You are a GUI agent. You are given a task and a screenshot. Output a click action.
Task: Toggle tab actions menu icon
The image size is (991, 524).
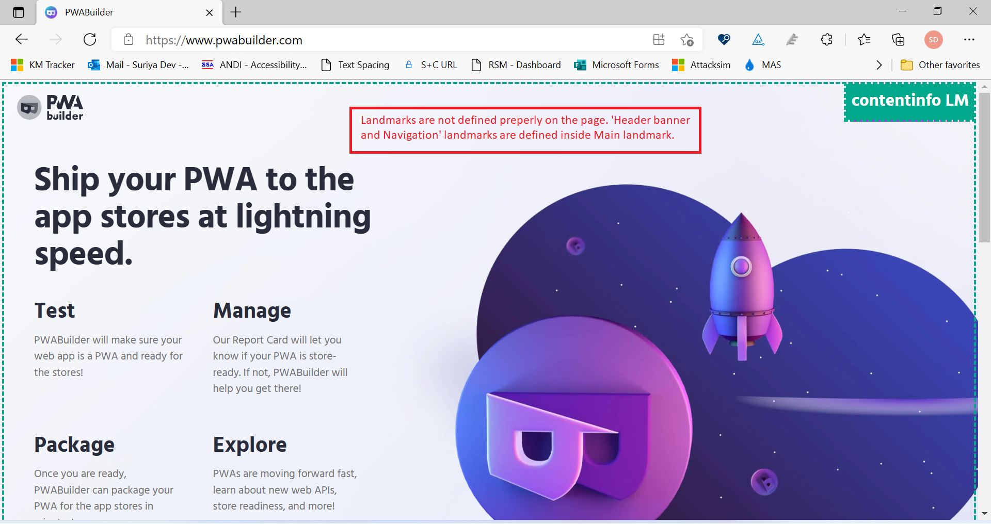(19, 12)
